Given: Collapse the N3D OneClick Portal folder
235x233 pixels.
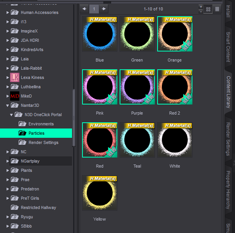Looking at the screenshot, I should coord(11,115).
